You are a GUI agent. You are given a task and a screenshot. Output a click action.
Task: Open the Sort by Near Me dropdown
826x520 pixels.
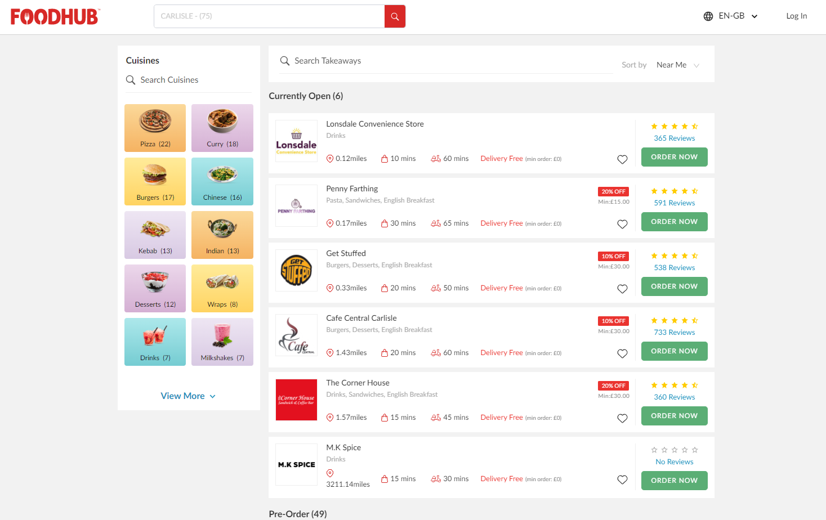pyautogui.click(x=678, y=65)
